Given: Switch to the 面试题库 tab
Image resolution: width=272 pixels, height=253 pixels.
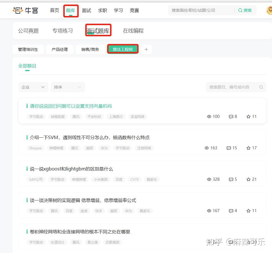Looking at the screenshot, I should 98,31.
